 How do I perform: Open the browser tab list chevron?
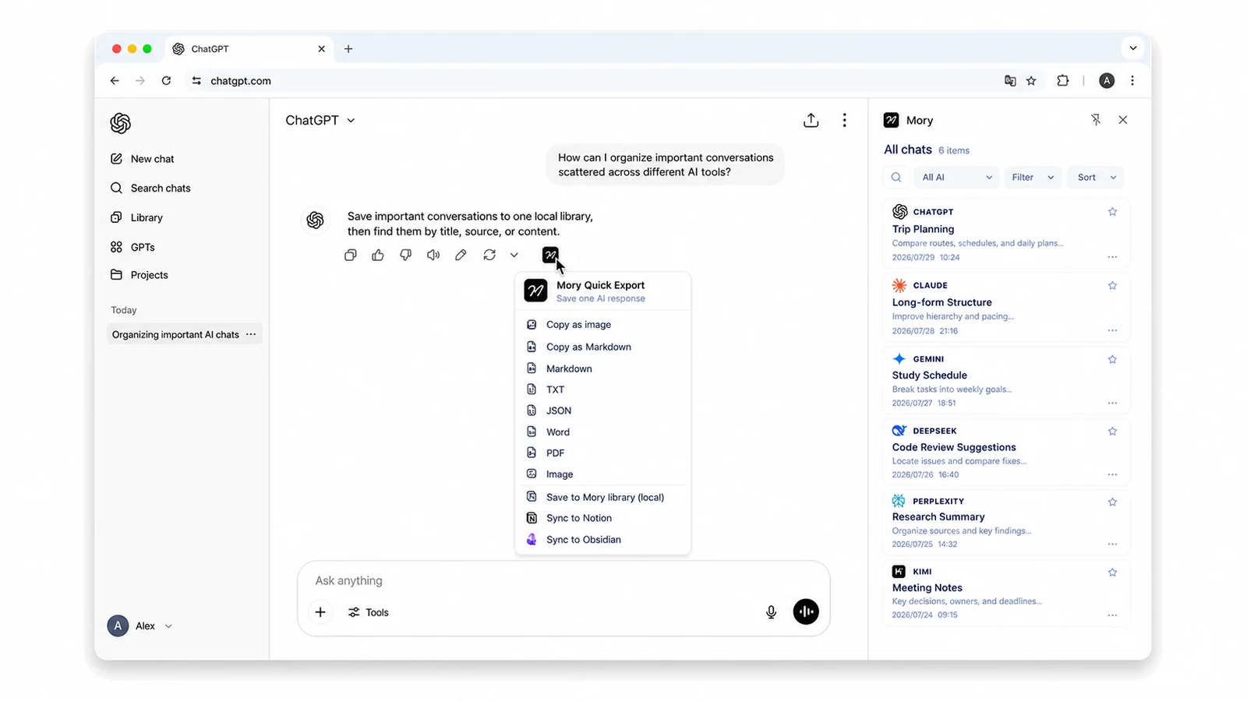(x=1132, y=48)
